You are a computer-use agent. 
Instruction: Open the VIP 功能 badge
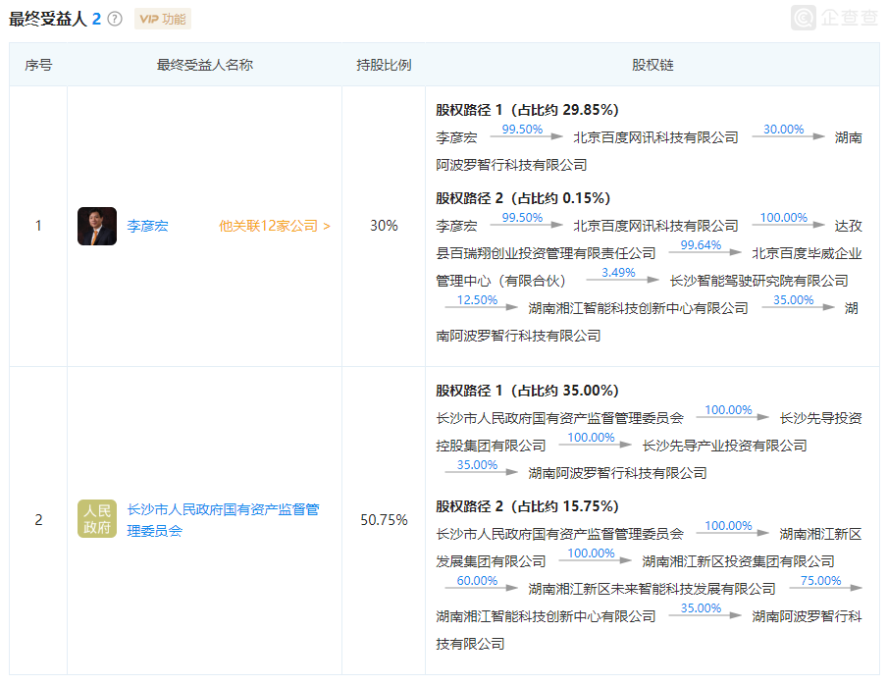[x=163, y=20]
